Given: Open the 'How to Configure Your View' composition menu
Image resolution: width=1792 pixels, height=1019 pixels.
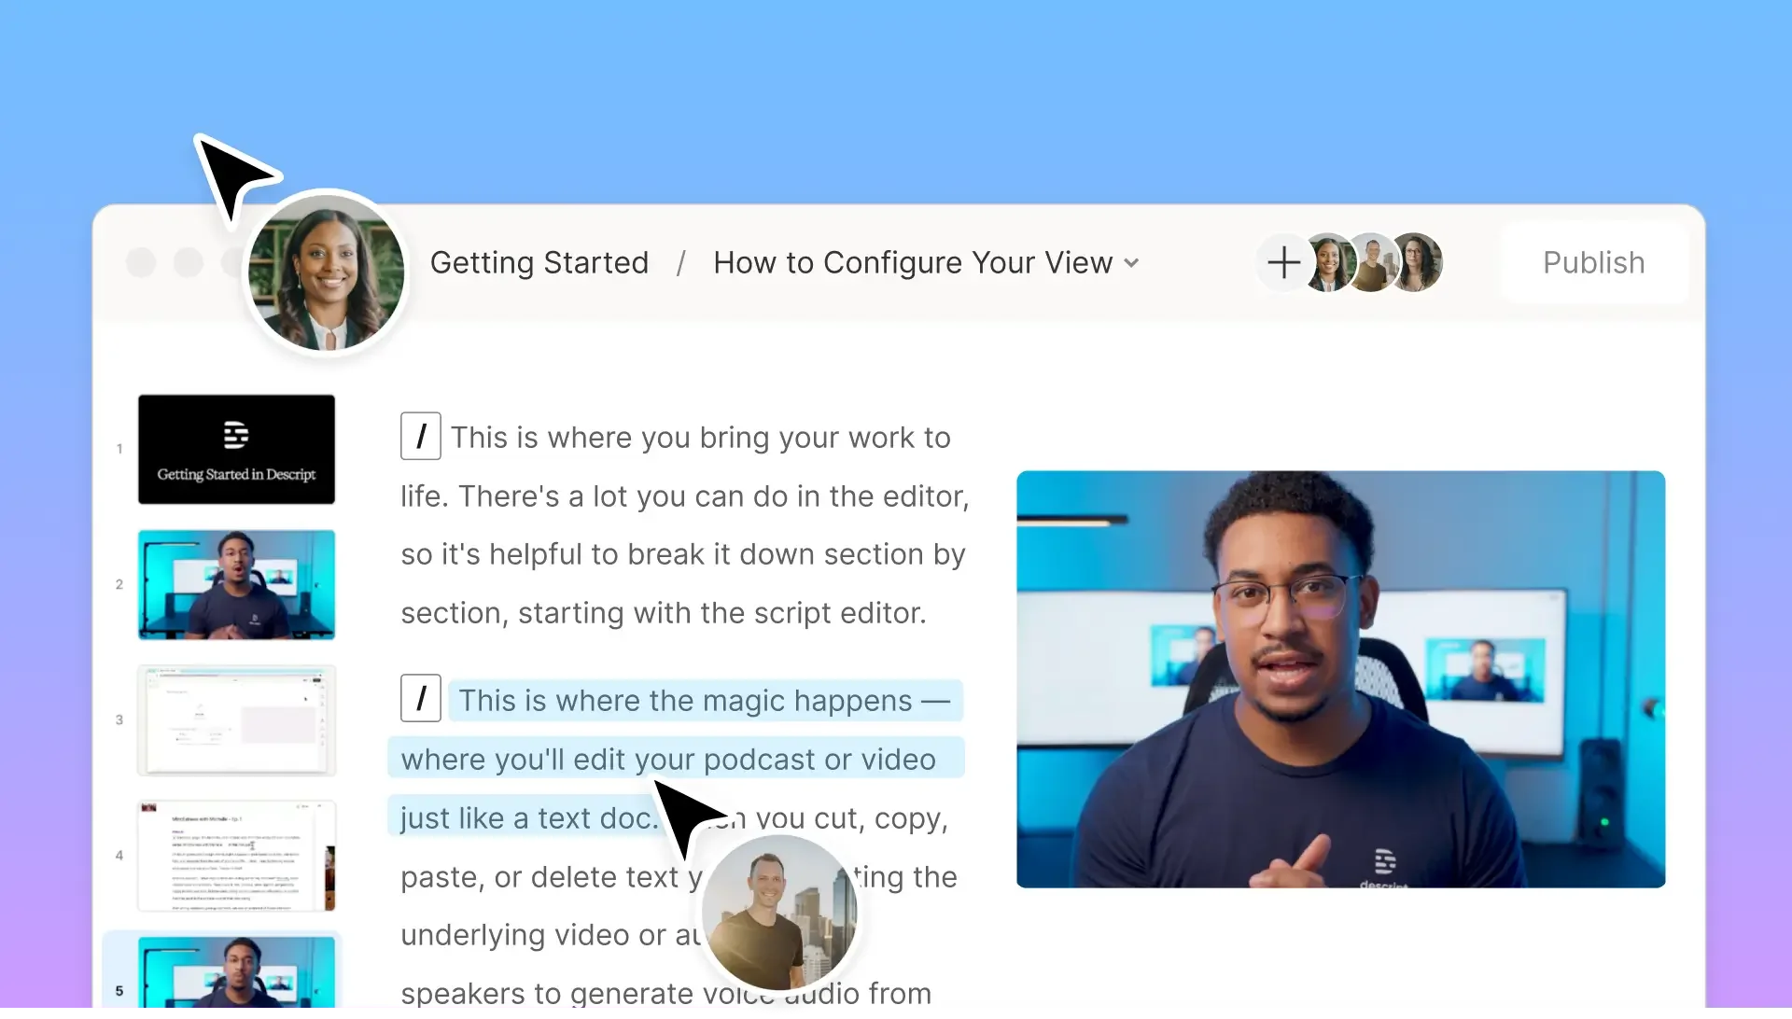Looking at the screenshot, I should (x=912, y=263).
